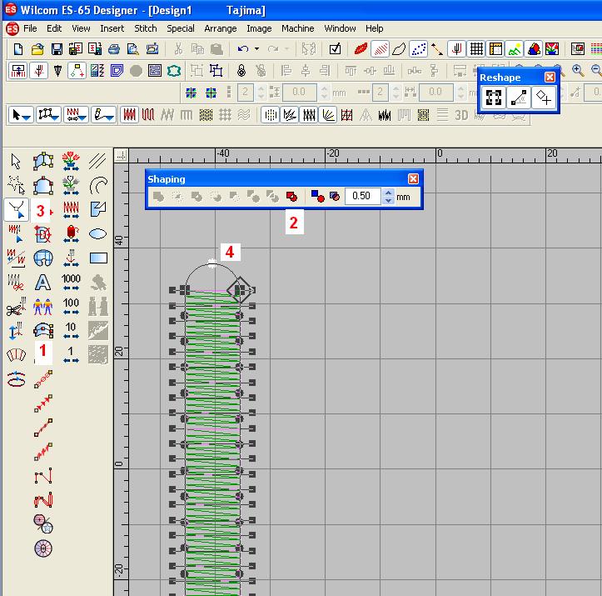Click the Select Object arrow tool
Viewport: 602px width, 596px height.
click(x=16, y=161)
